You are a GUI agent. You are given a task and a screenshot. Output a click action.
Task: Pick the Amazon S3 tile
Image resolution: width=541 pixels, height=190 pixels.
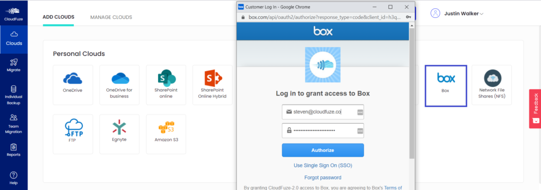[166, 134]
